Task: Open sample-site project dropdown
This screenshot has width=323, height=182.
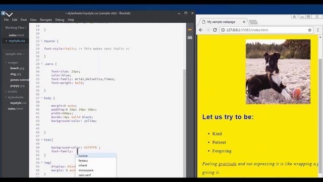Action: (15, 54)
